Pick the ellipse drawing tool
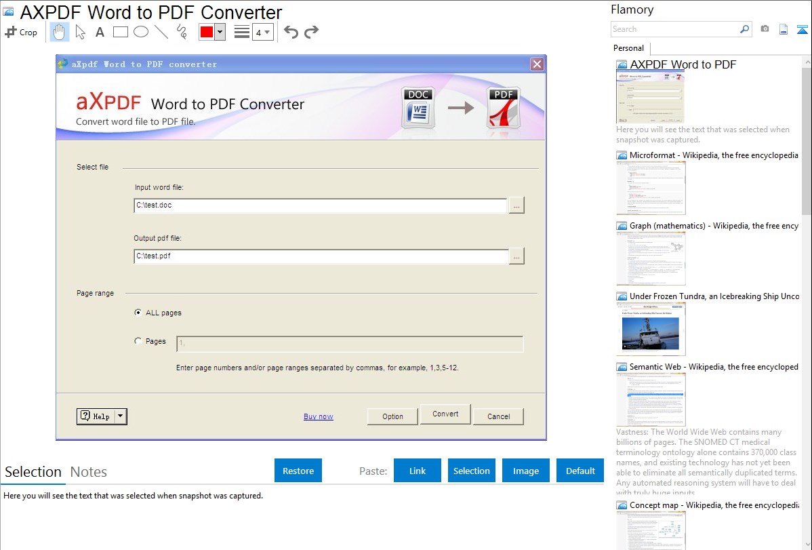The width and height of the screenshot is (812, 550). [141, 32]
